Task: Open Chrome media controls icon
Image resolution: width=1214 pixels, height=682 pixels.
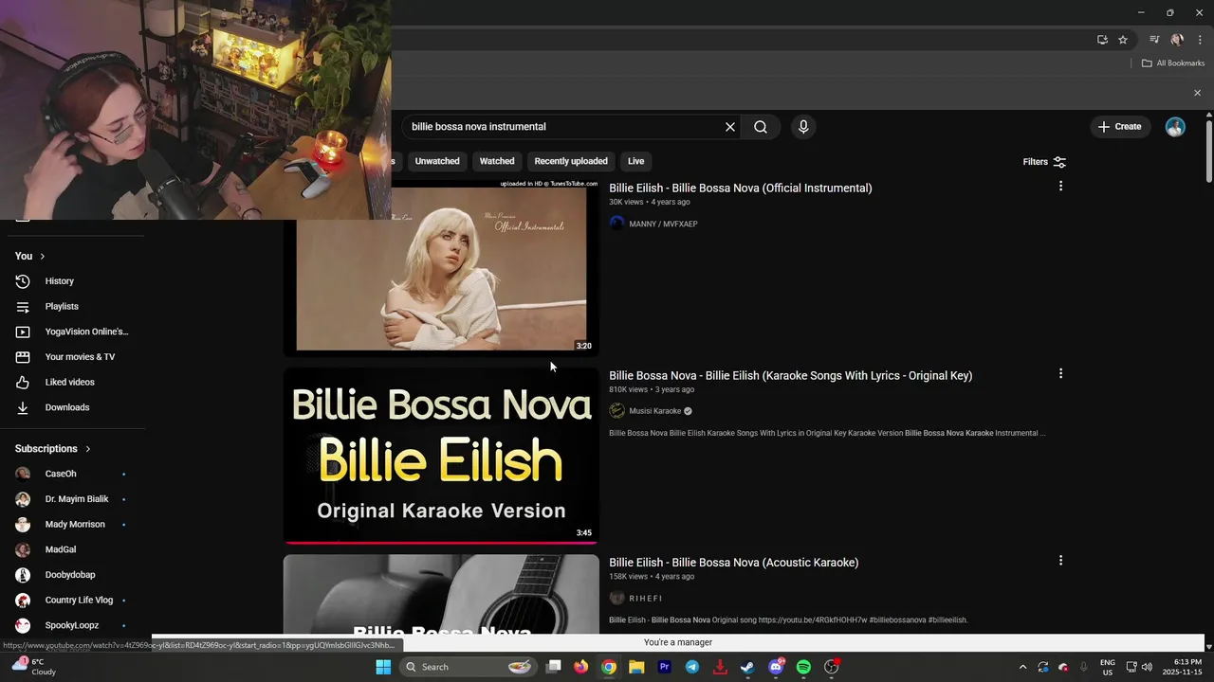Action: click(x=1154, y=40)
